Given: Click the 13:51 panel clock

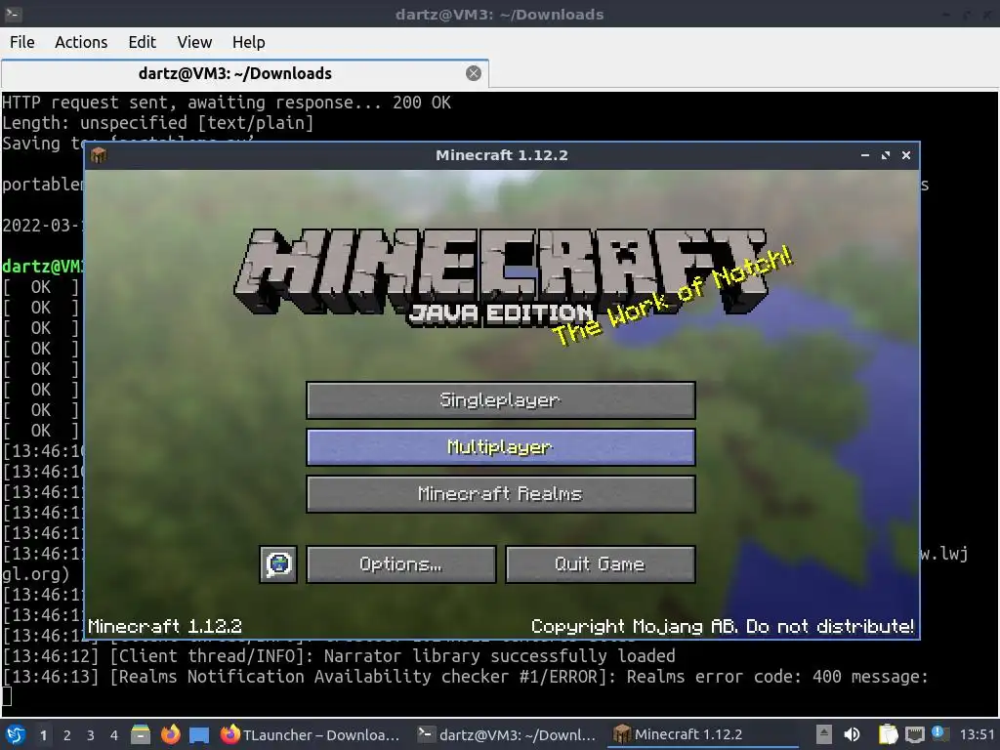Looking at the screenshot, I should click(977, 734).
